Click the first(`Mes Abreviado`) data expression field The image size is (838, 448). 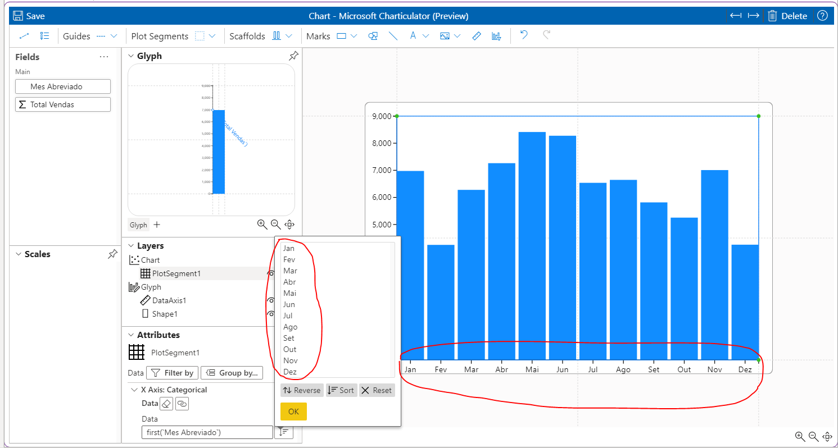[x=207, y=432]
